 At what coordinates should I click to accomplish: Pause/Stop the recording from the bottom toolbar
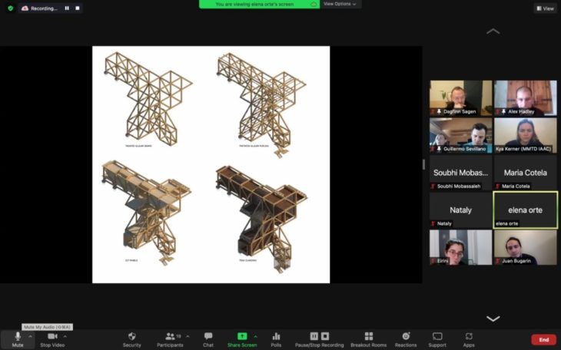coord(319,337)
